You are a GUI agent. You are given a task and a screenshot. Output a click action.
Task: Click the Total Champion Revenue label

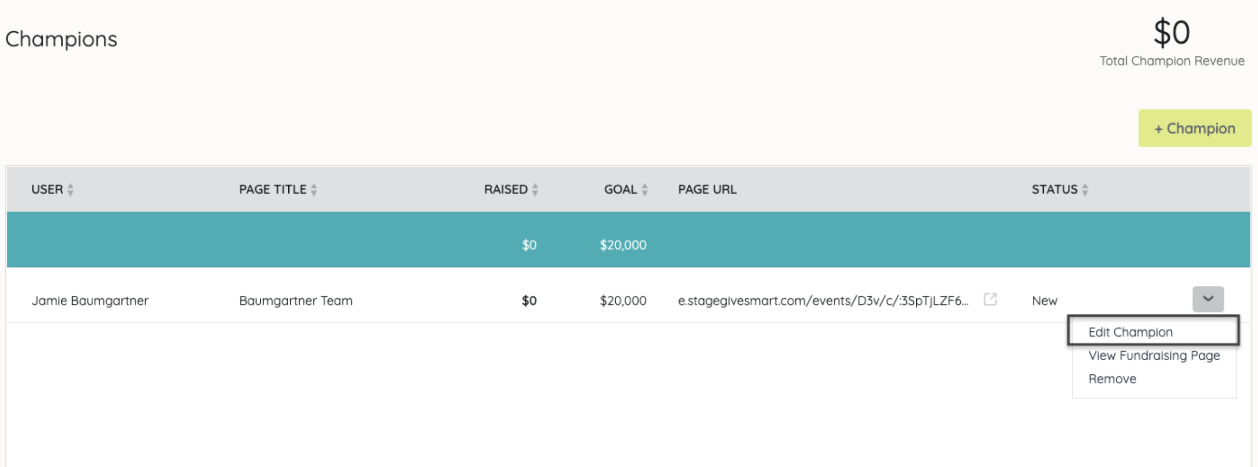(x=1171, y=61)
